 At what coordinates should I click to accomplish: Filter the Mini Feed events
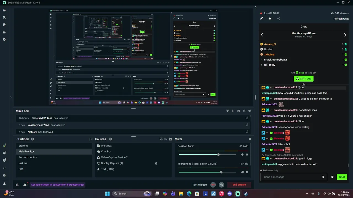tap(228, 111)
